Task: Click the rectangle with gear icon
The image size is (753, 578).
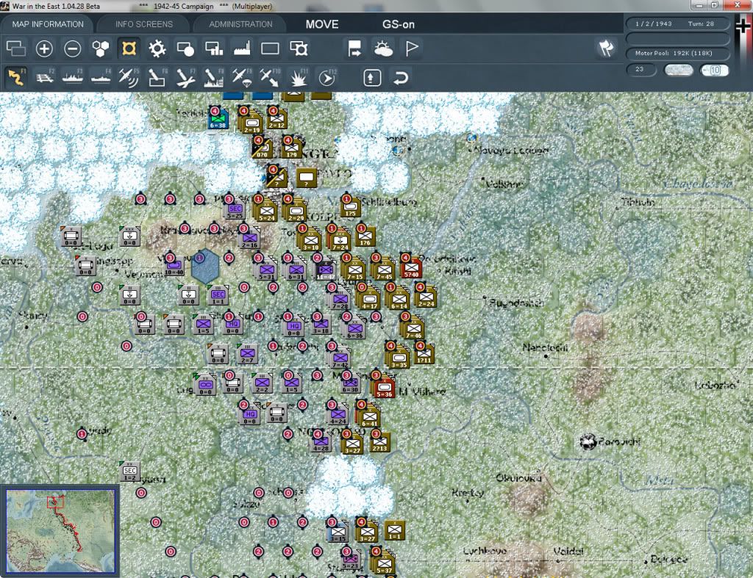Action: click(x=299, y=48)
